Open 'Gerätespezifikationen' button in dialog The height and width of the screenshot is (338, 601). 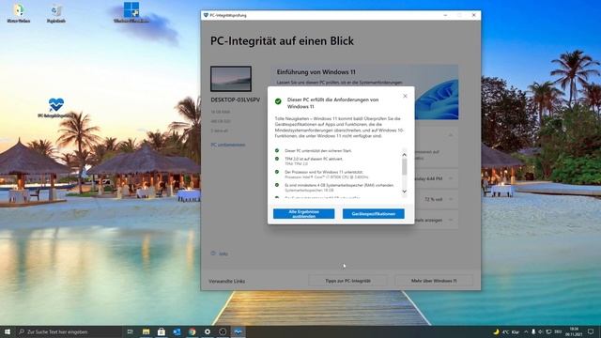[x=374, y=214]
